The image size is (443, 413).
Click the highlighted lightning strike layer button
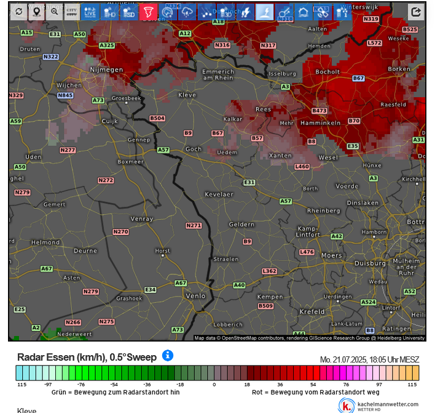264,12
